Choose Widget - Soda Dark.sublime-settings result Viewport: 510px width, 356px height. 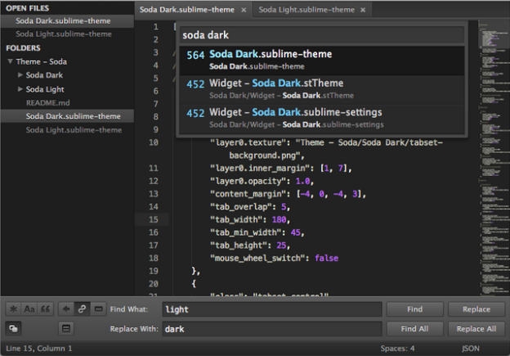(322, 119)
